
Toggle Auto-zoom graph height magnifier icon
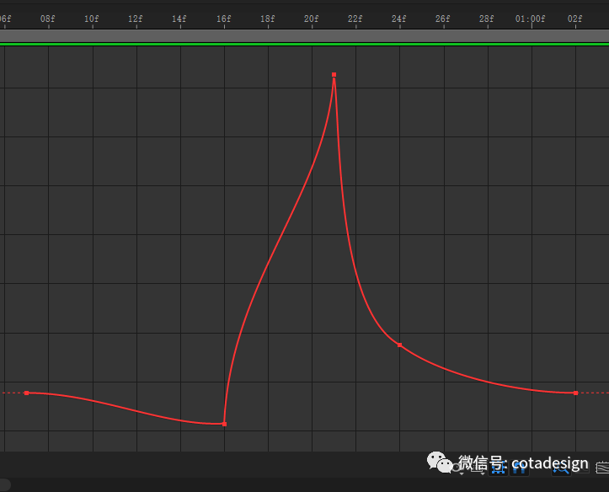click(561, 468)
